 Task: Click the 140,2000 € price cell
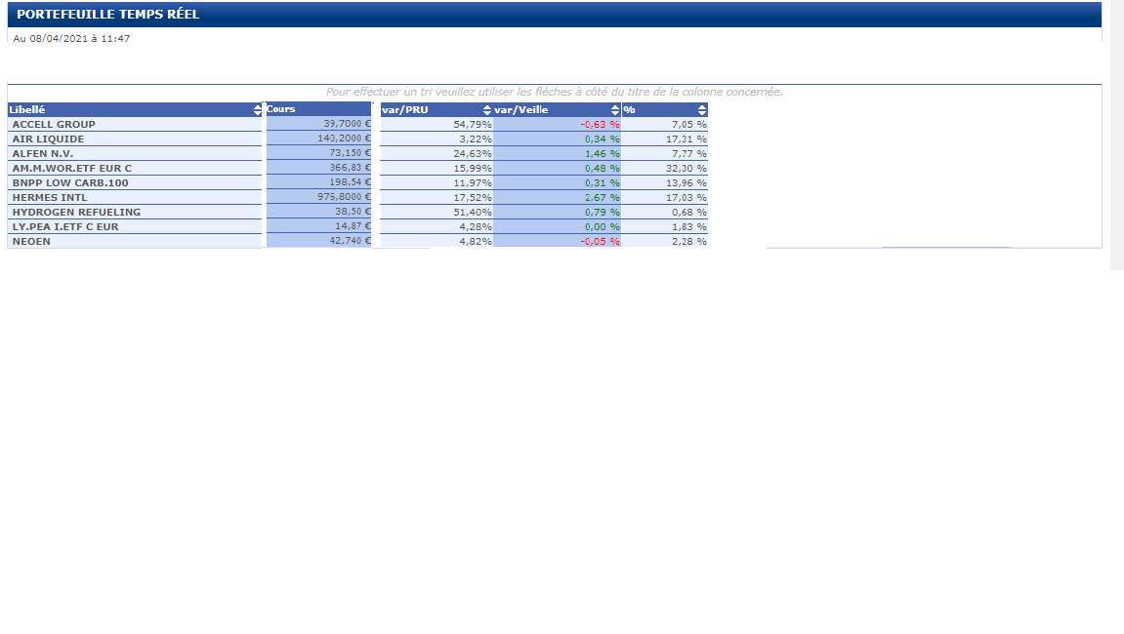coord(319,139)
